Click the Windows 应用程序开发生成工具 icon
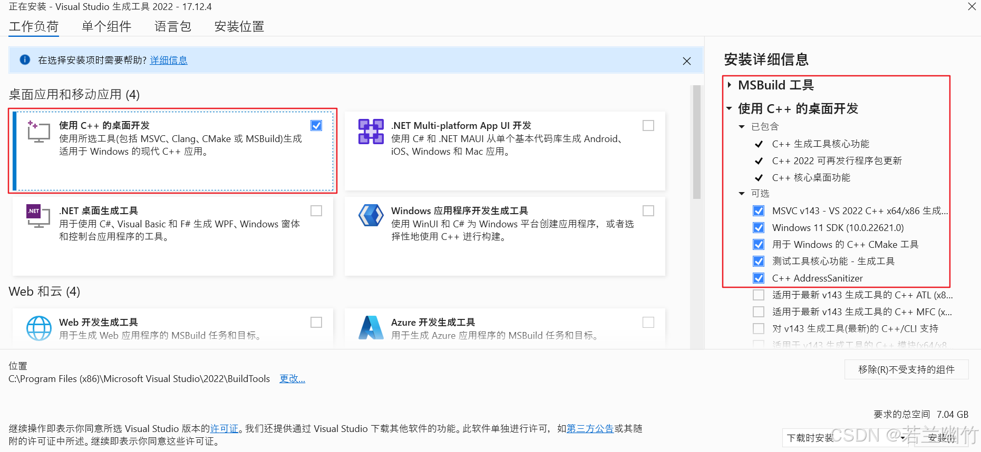 371,215
